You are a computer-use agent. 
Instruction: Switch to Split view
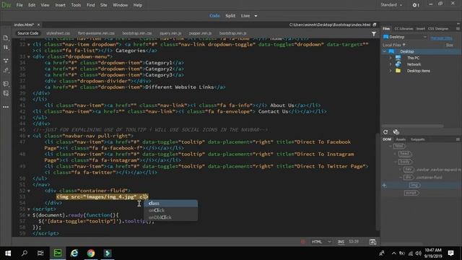(x=230, y=16)
